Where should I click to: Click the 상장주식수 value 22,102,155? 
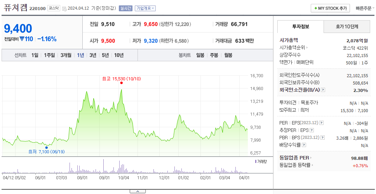(357, 55)
